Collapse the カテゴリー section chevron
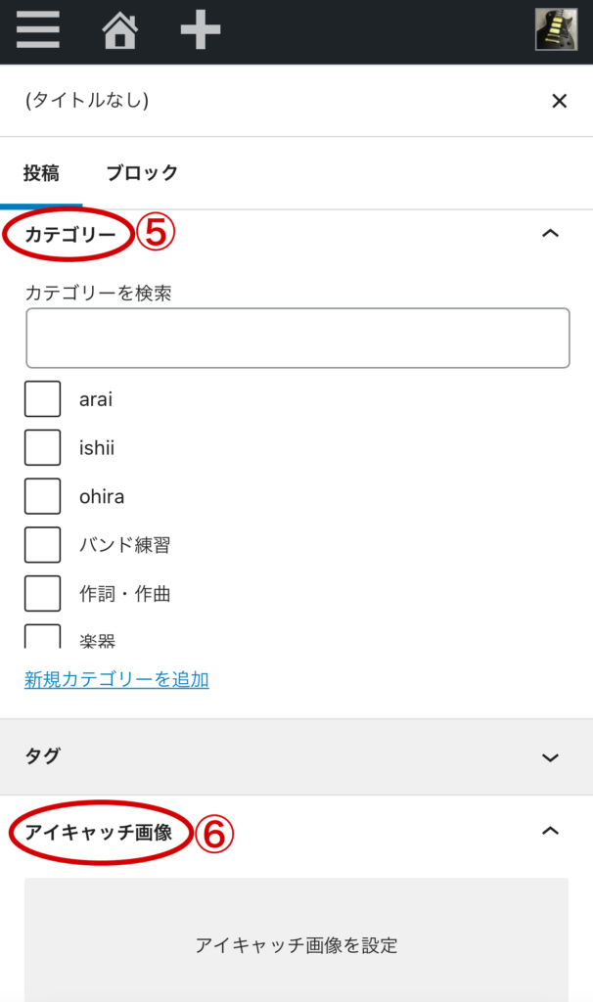 click(x=550, y=234)
